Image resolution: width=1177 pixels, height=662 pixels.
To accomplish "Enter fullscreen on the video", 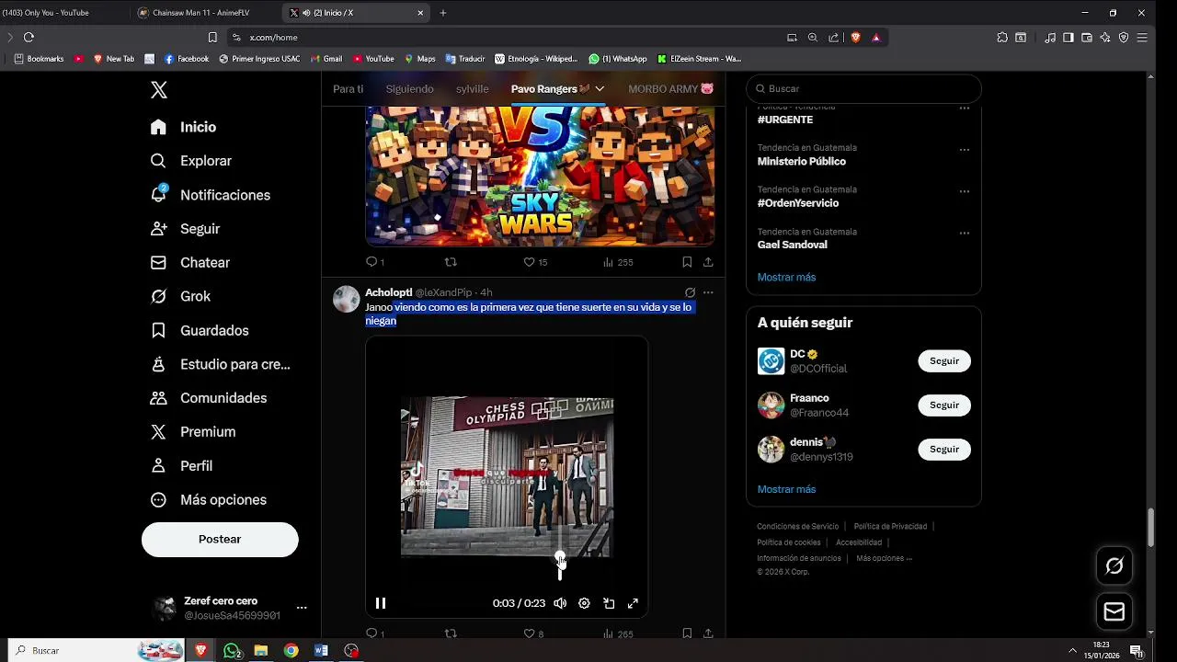I will (x=633, y=603).
